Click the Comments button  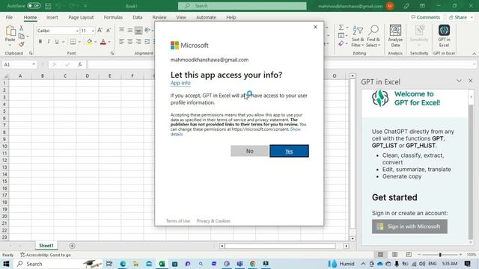point(426,17)
